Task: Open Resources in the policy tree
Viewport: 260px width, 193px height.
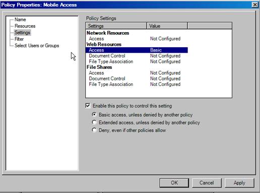Action: pos(25,26)
